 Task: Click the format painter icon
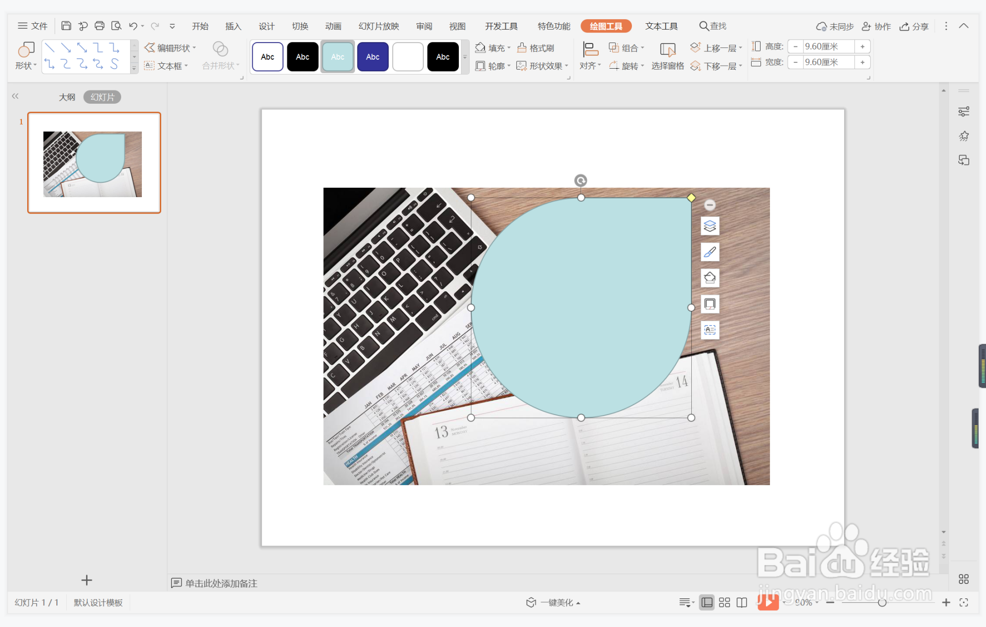536,48
